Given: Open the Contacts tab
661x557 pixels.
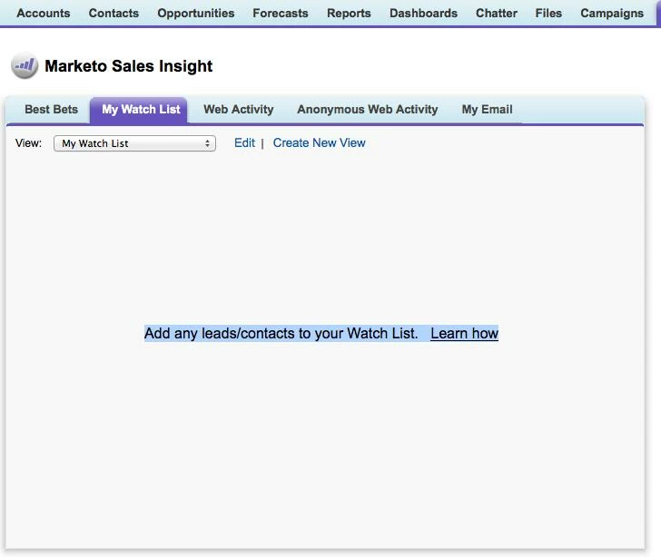Looking at the screenshot, I should click(x=113, y=13).
